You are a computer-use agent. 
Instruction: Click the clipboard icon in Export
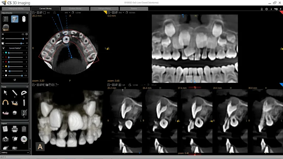click(x=24, y=129)
